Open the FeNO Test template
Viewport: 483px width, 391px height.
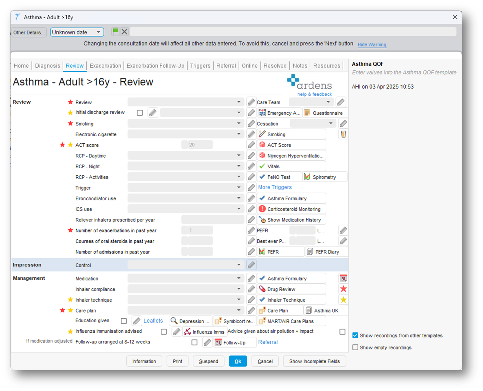point(279,177)
